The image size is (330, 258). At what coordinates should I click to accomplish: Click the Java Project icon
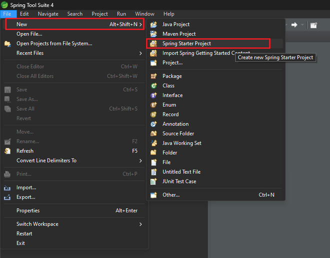tap(153, 24)
